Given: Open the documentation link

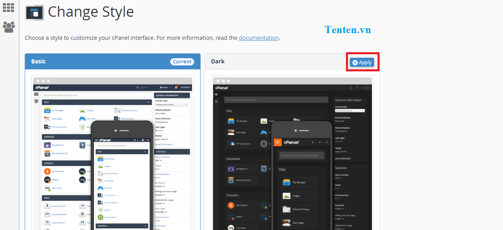Looking at the screenshot, I should (x=259, y=38).
